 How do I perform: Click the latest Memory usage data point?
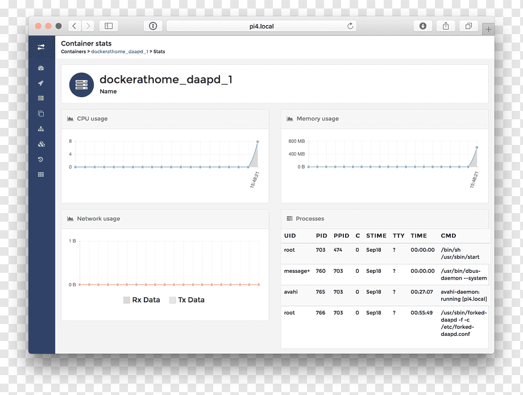point(477,147)
